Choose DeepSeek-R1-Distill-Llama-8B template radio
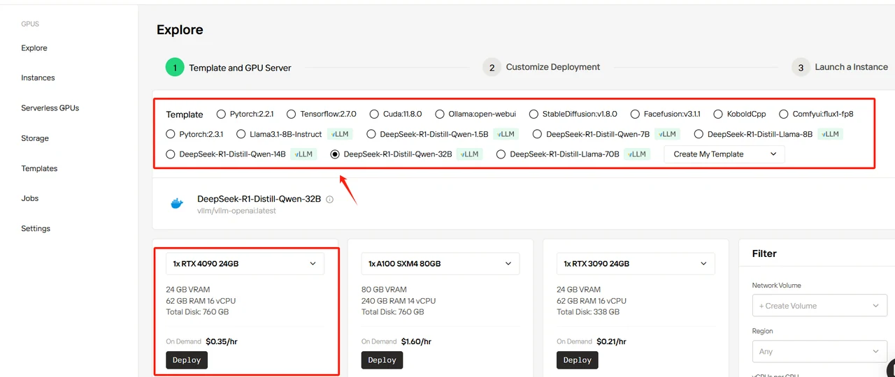 [x=699, y=134]
